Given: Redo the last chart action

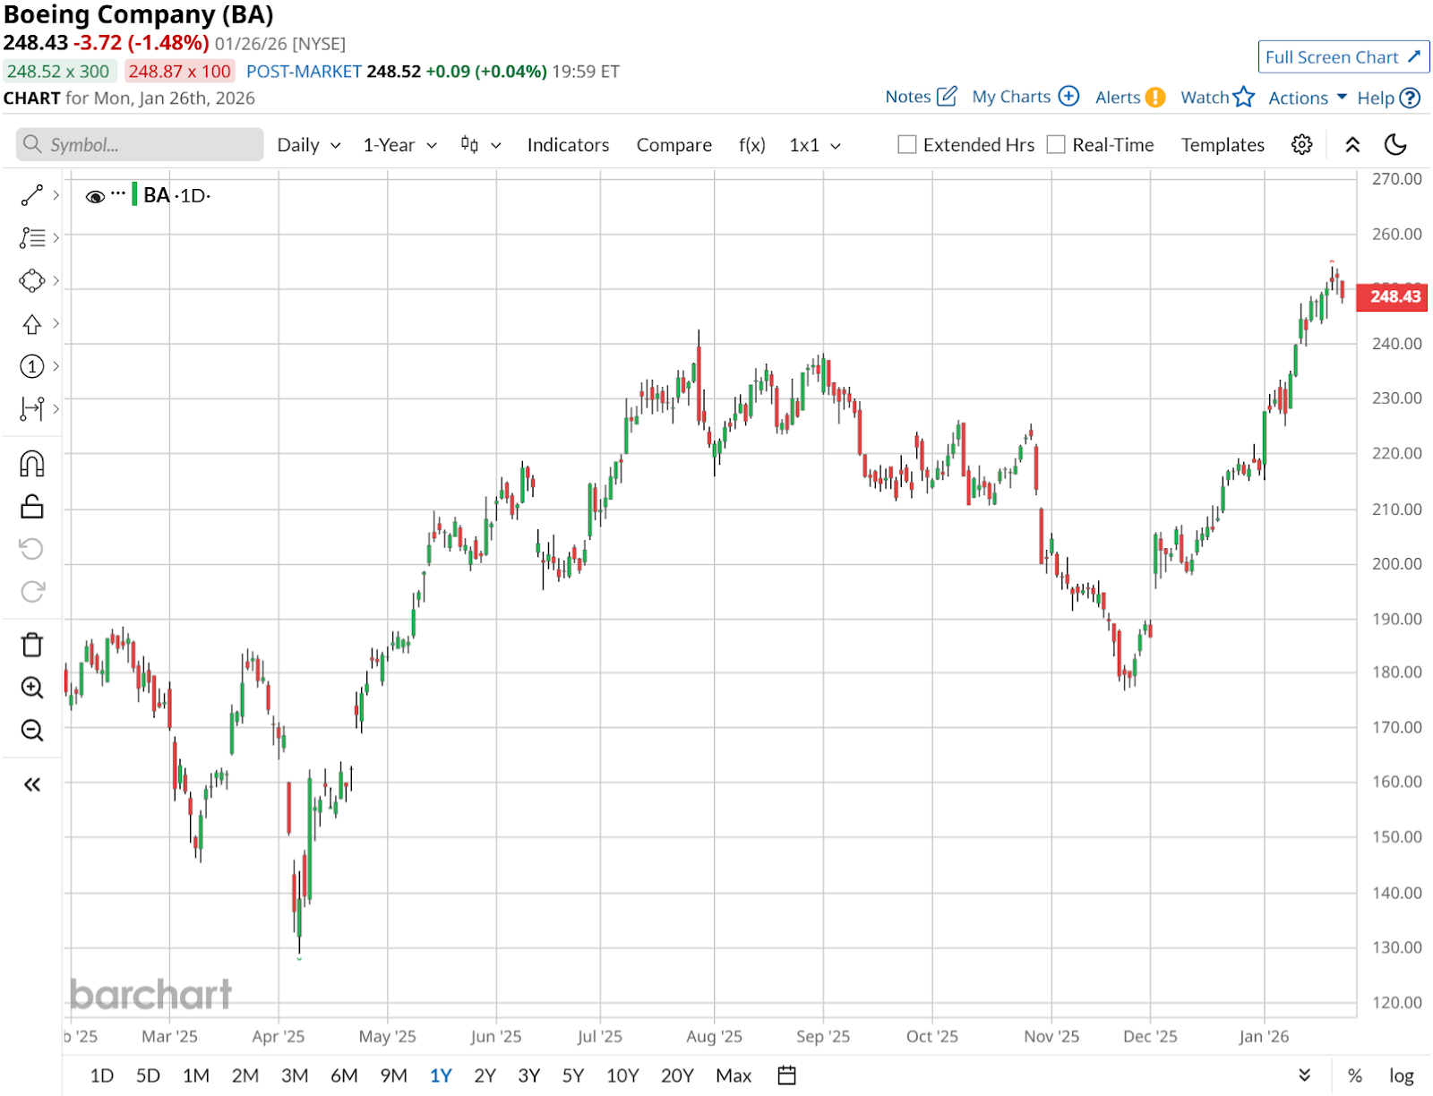Looking at the screenshot, I should click(32, 592).
